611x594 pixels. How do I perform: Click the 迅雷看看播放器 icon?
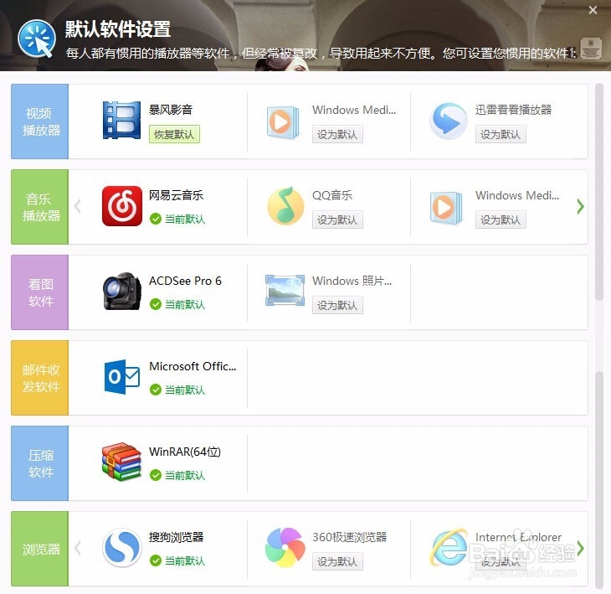tap(449, 121)
